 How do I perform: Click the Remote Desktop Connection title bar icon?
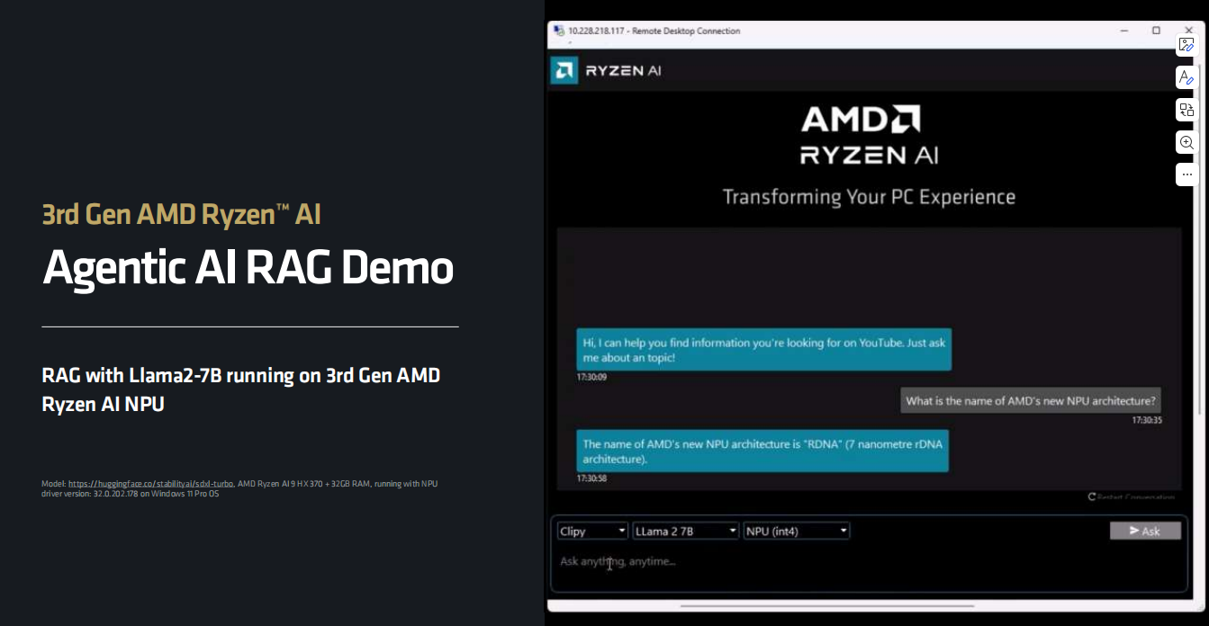[x=558, y=31]
